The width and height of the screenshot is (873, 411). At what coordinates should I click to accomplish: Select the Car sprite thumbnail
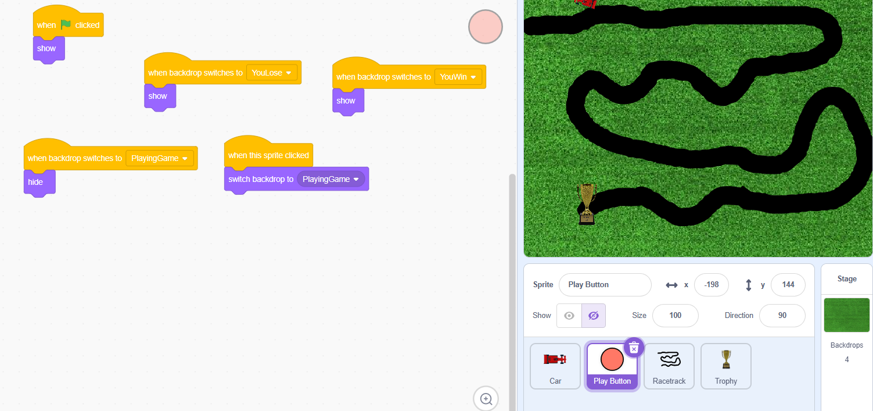pyautogui.click(x=555, y=366)
